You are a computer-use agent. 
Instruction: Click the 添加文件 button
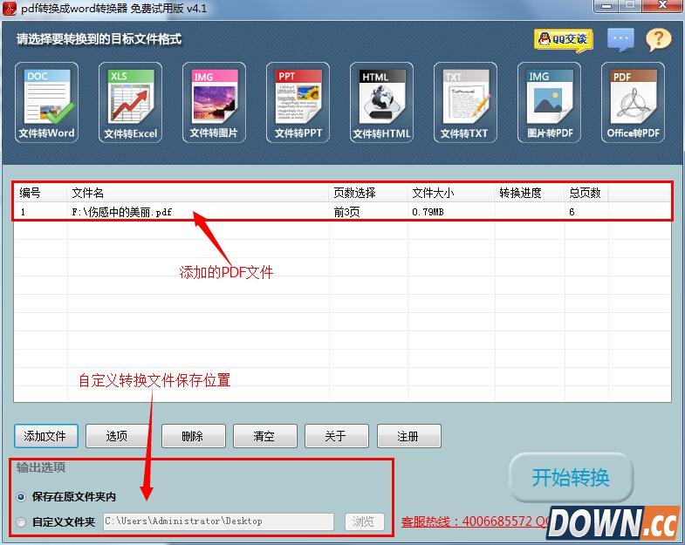(46, 436)
